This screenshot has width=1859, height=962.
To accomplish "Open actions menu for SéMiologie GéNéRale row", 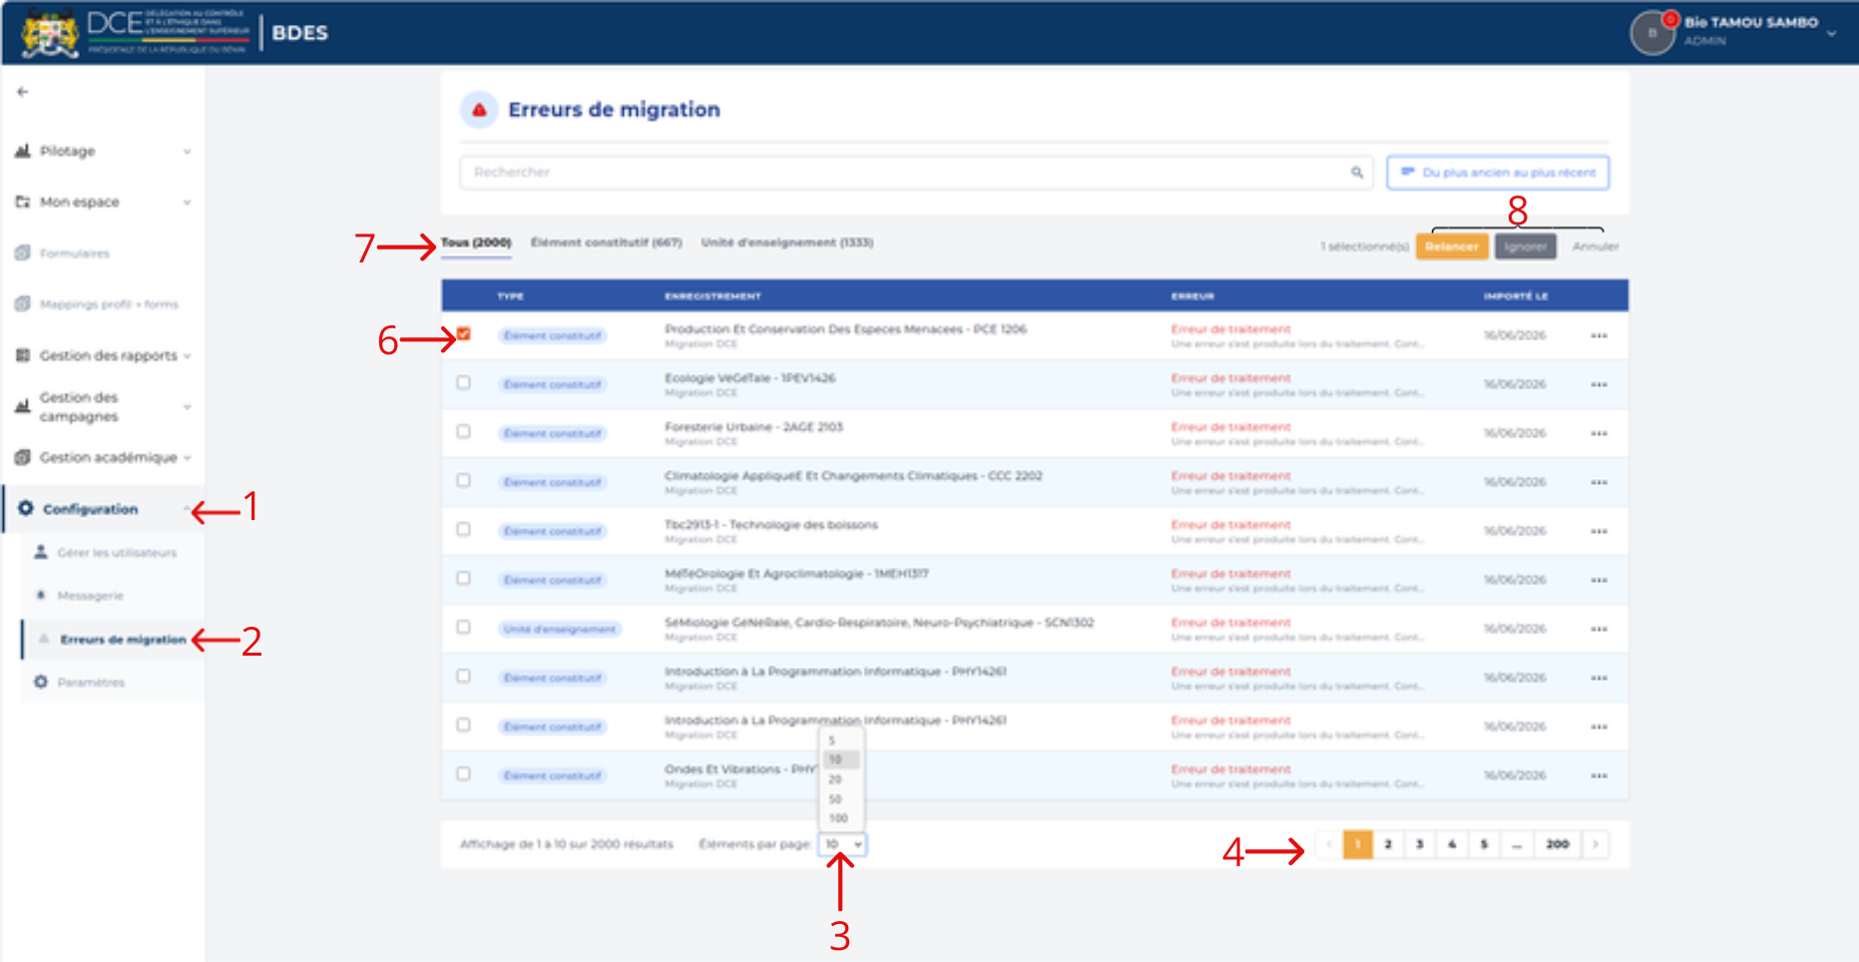I will [x=1600, y=630].
